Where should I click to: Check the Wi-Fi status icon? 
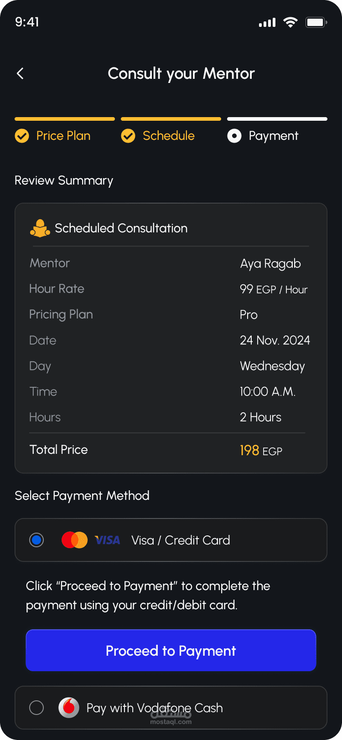290,22
